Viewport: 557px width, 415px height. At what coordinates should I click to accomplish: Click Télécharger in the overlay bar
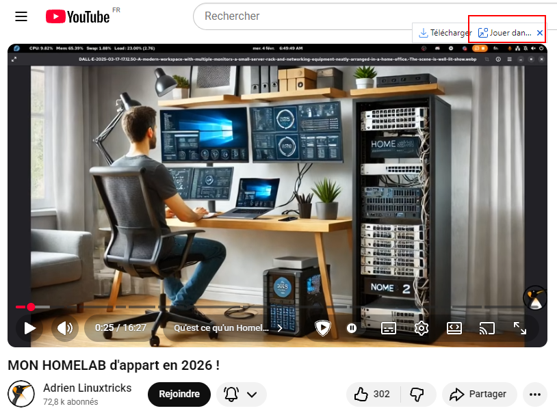click(445, 33)
